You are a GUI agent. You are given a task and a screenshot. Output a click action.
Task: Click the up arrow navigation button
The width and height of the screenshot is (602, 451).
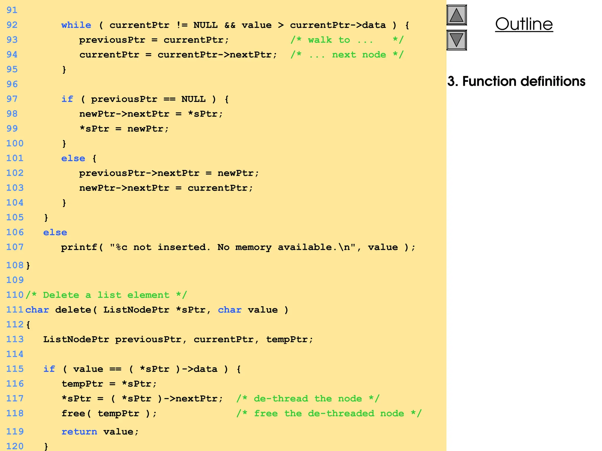(456, 15)
